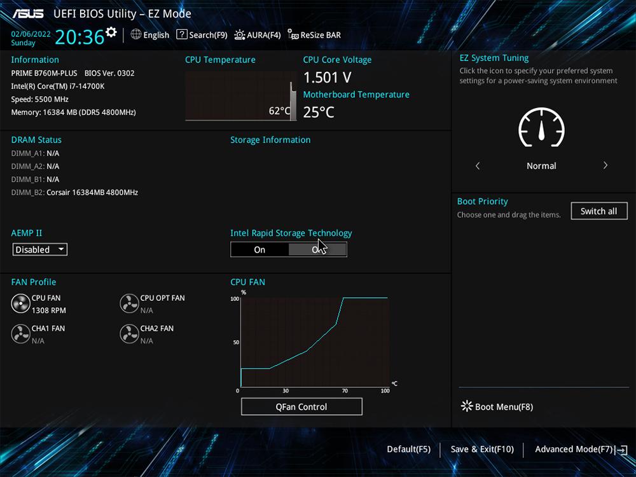Open QFan Control
The image size is (636, 477).
[301, 406]
